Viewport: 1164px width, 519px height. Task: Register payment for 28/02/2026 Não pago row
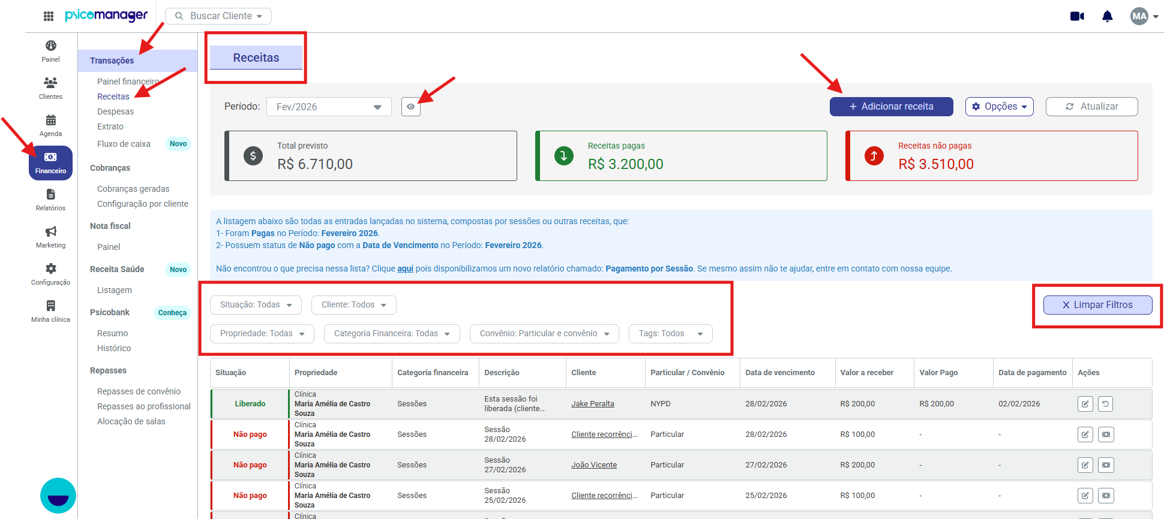coord(1106,434)
